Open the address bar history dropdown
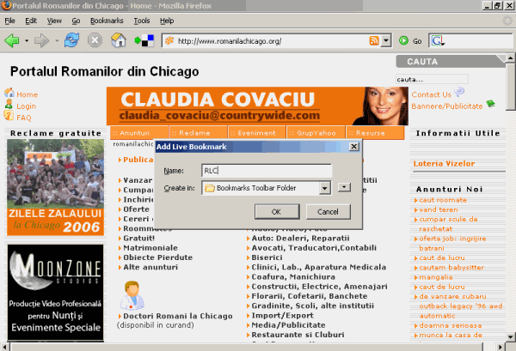 click(386, 40)
